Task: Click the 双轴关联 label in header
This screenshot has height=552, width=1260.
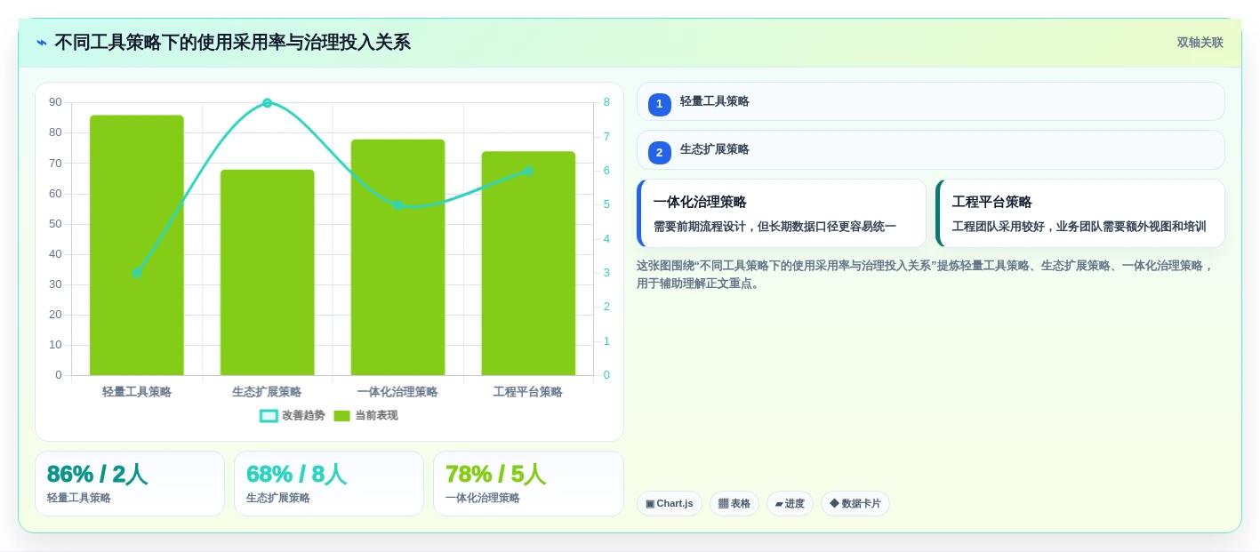Action: [1200, 43]
